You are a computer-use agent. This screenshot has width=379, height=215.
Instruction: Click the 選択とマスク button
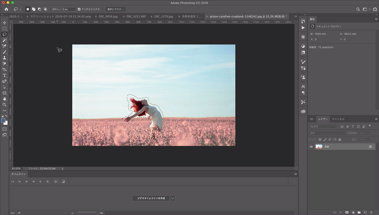tap(115, 9)
